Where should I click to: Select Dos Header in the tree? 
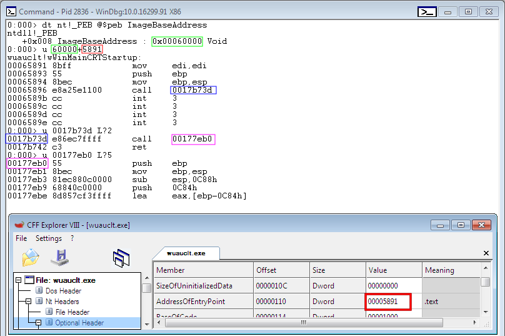64,290
